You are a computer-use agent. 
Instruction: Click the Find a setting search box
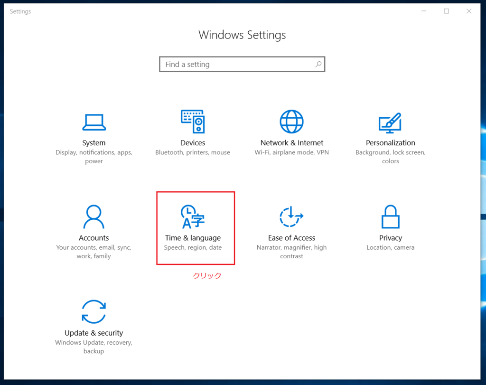[242, 64]
